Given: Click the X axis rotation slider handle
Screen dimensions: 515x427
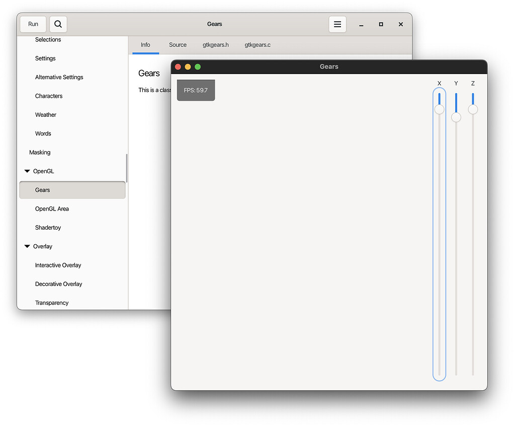Looking at the screenshot, I should coord(439,108).
